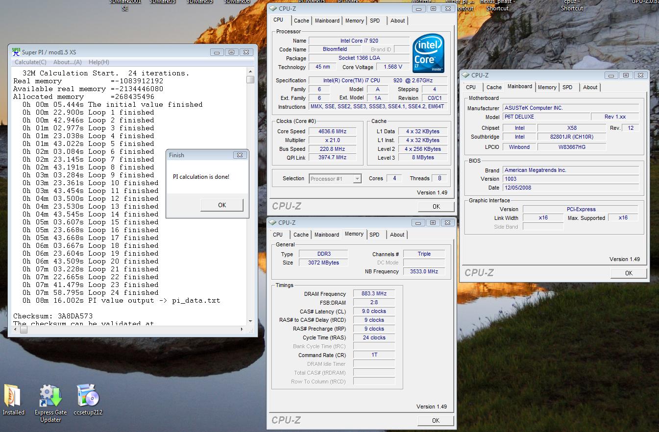Select Memory tab in the Mainboard window
This screenshot has width=659, height=432.
(547, 87)
